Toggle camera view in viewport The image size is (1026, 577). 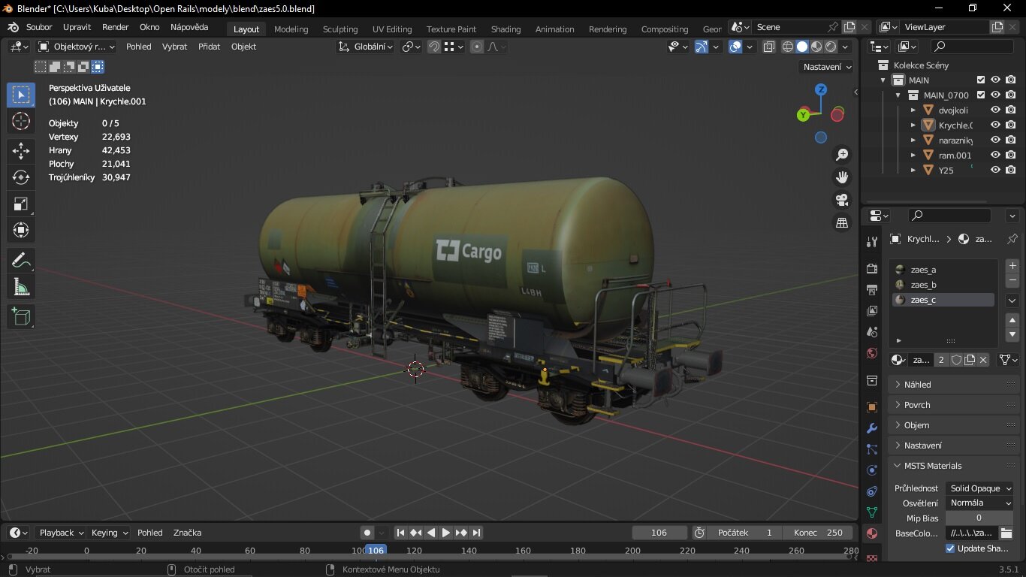[842, 200]
